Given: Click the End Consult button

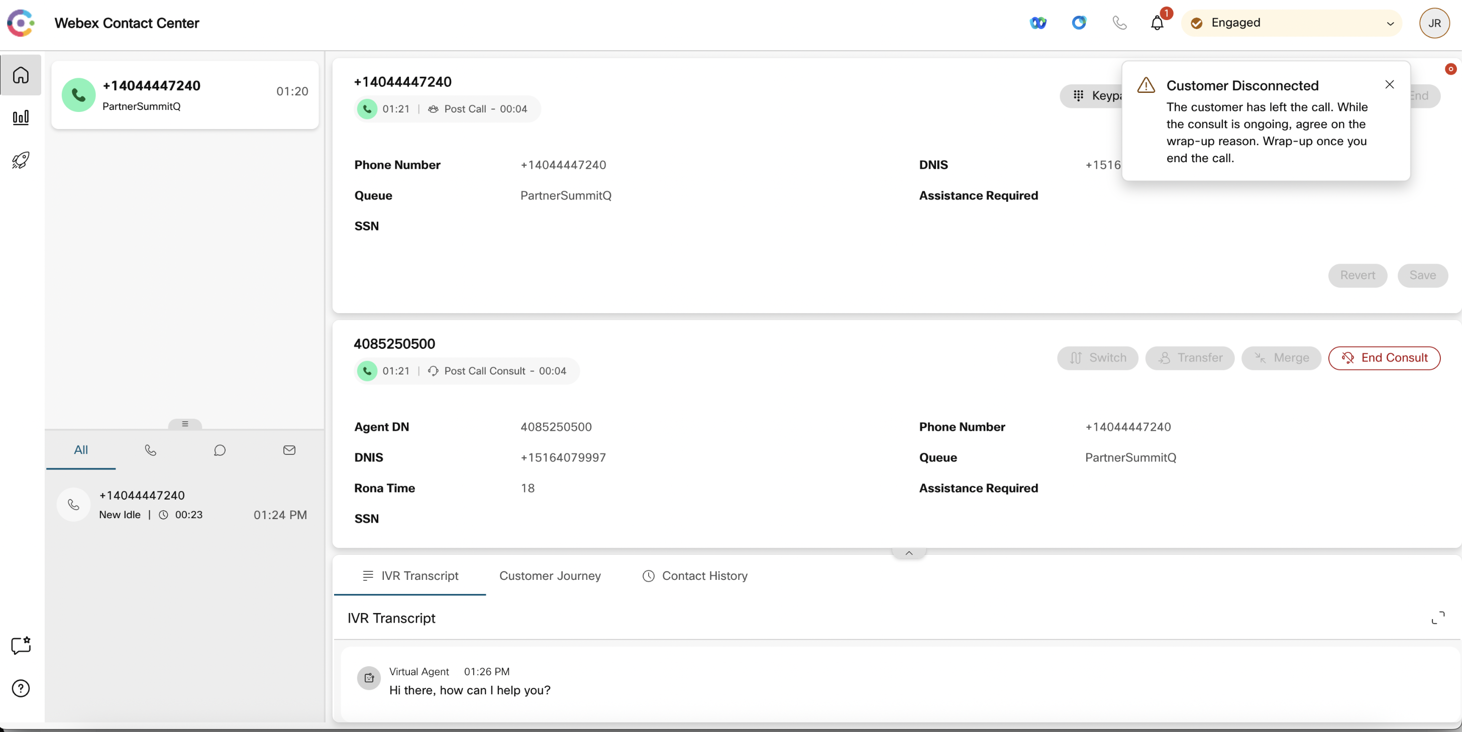Looking at the screenshot, I should (1384, 358).
